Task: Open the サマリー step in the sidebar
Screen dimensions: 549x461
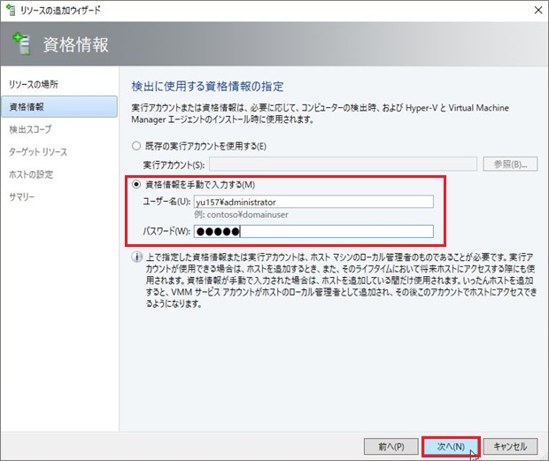Action: pyautogui.click(x=23, y=196)
